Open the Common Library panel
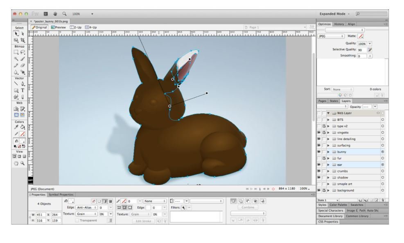The image size is (404, 243). [357, 216]
